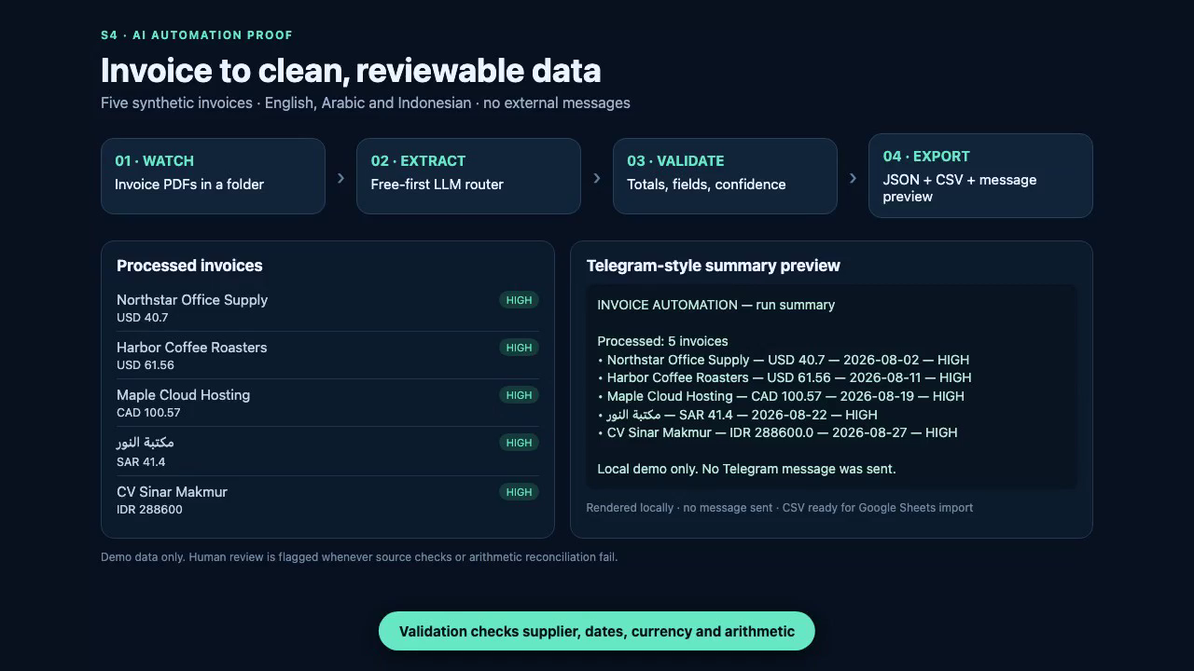Click CV Sinar Makmur in Processed invoices
The width and height of the screenshot is (1194, 671).
pos(173,492)
